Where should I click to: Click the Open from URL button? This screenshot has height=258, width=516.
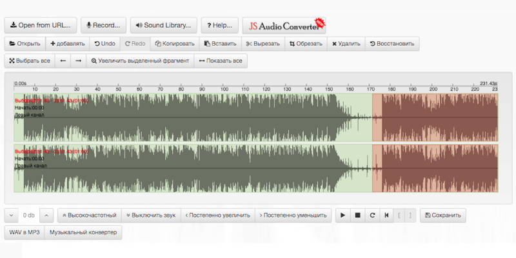tap(41, 25)
